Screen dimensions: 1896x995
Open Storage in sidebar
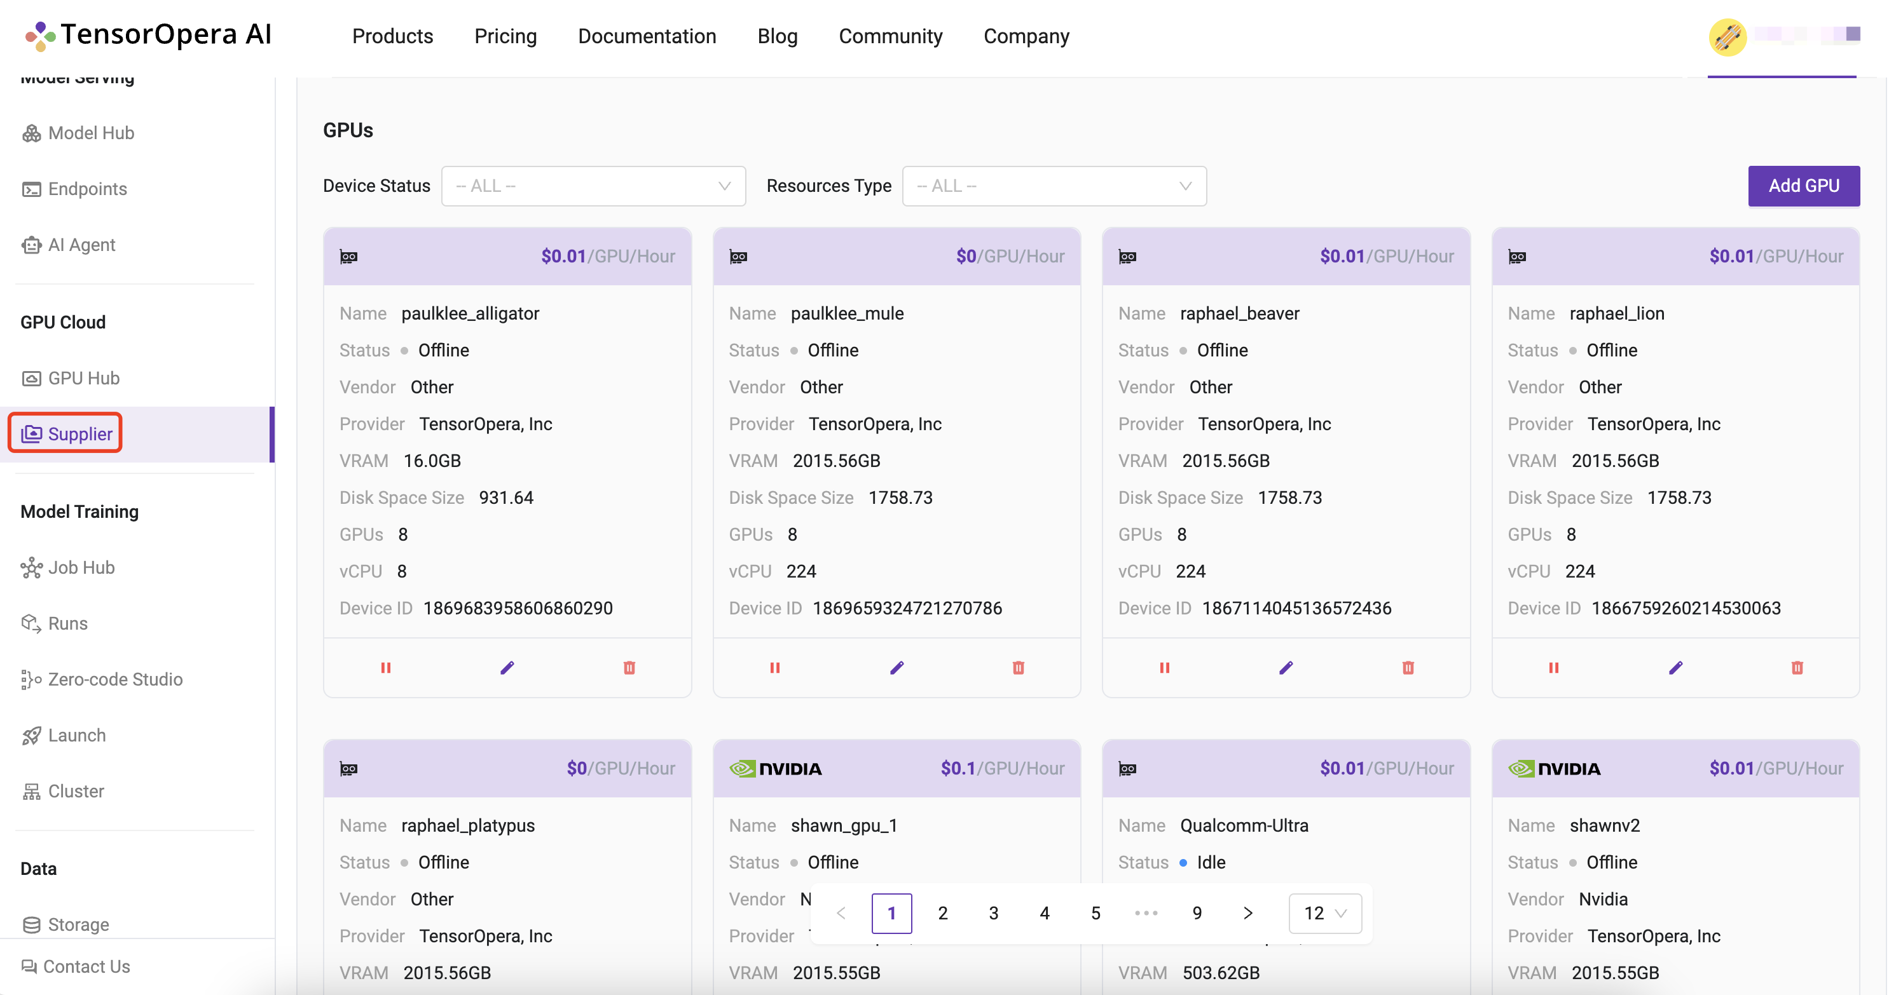[x=65, y=924]
